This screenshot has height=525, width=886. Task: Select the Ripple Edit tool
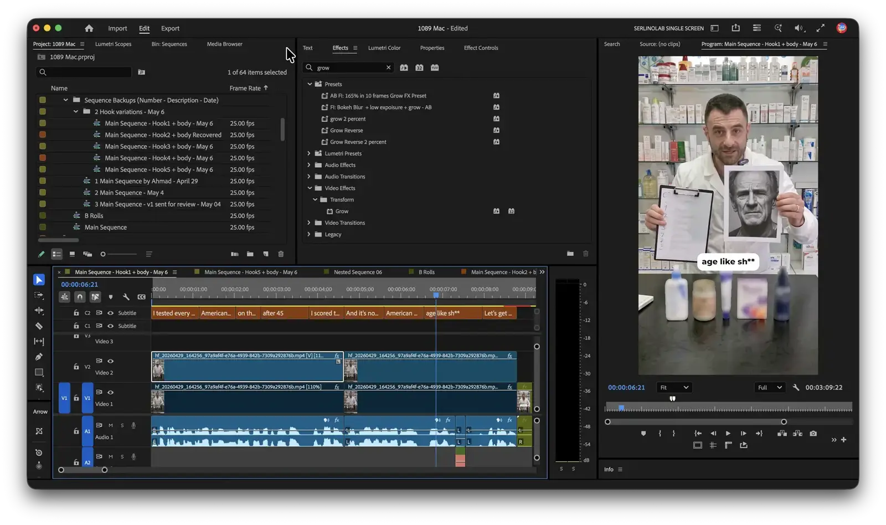(x=39, y=311)
